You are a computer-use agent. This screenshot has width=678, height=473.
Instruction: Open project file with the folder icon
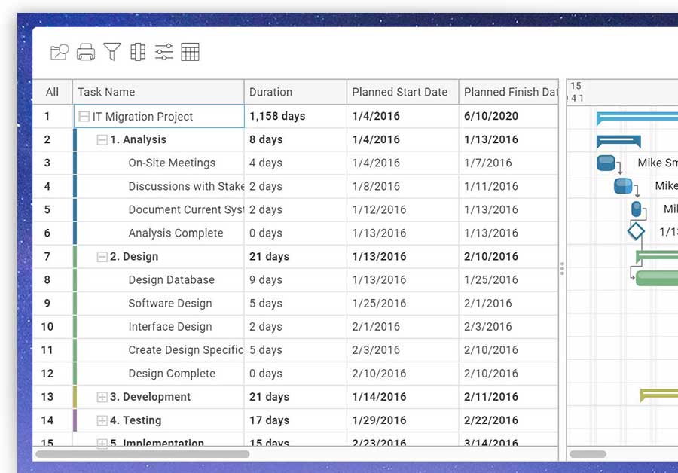[60, 52]
